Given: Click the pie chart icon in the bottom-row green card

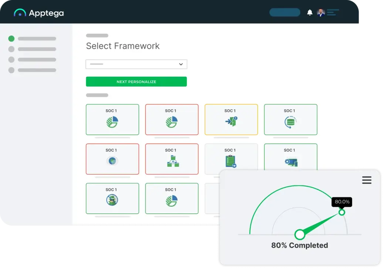Looking at the screenshot, I should [172, 201].
